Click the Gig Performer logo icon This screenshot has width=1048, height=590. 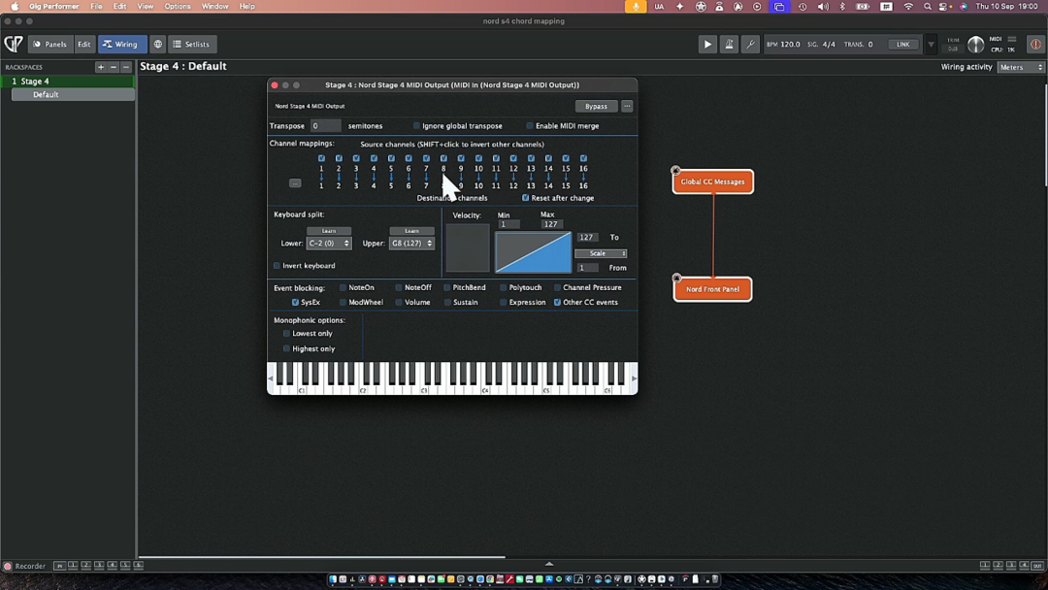pos(14,44)
